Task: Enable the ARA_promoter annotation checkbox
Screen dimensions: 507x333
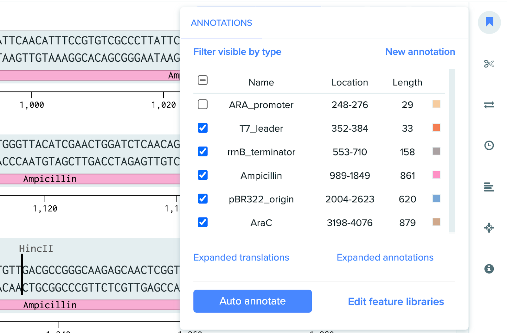Action: click(x=202, y=104)
